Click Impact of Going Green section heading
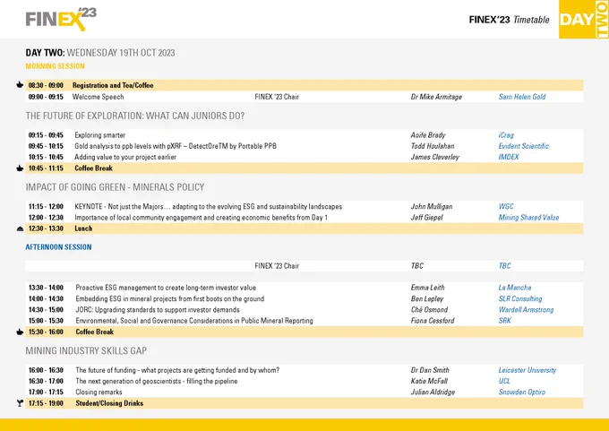Viewport: 609px width, 431px height. pyautogui.click(x=115, y=187)
